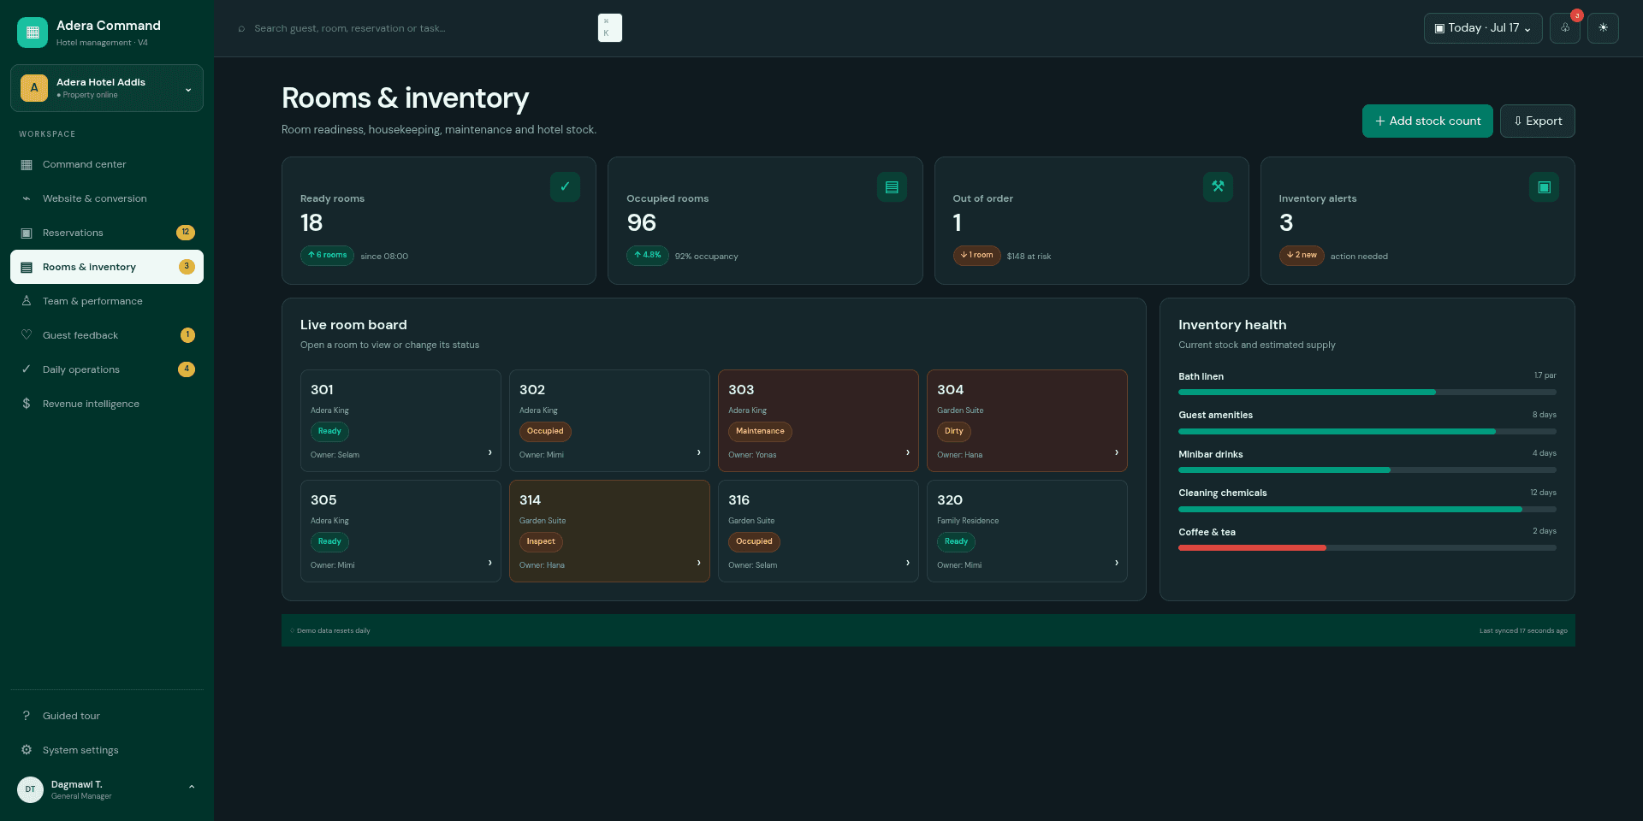Click the Maintenance status pill on room 303
Screen dimensions: 1643x821
coord(760,431)
